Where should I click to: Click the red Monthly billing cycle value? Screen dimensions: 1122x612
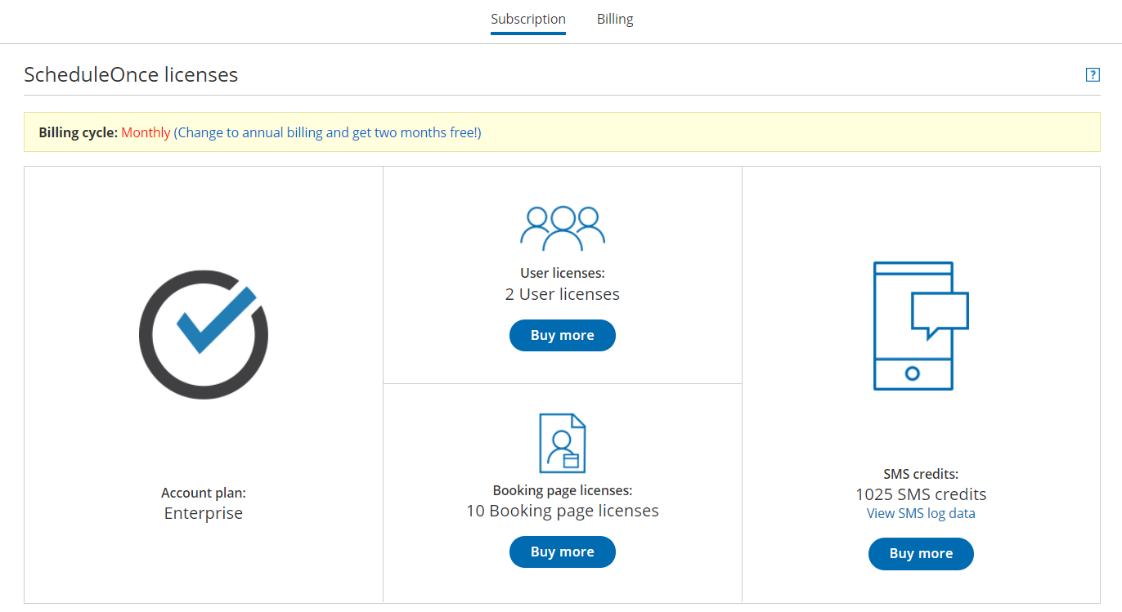[x=146, y=132]
